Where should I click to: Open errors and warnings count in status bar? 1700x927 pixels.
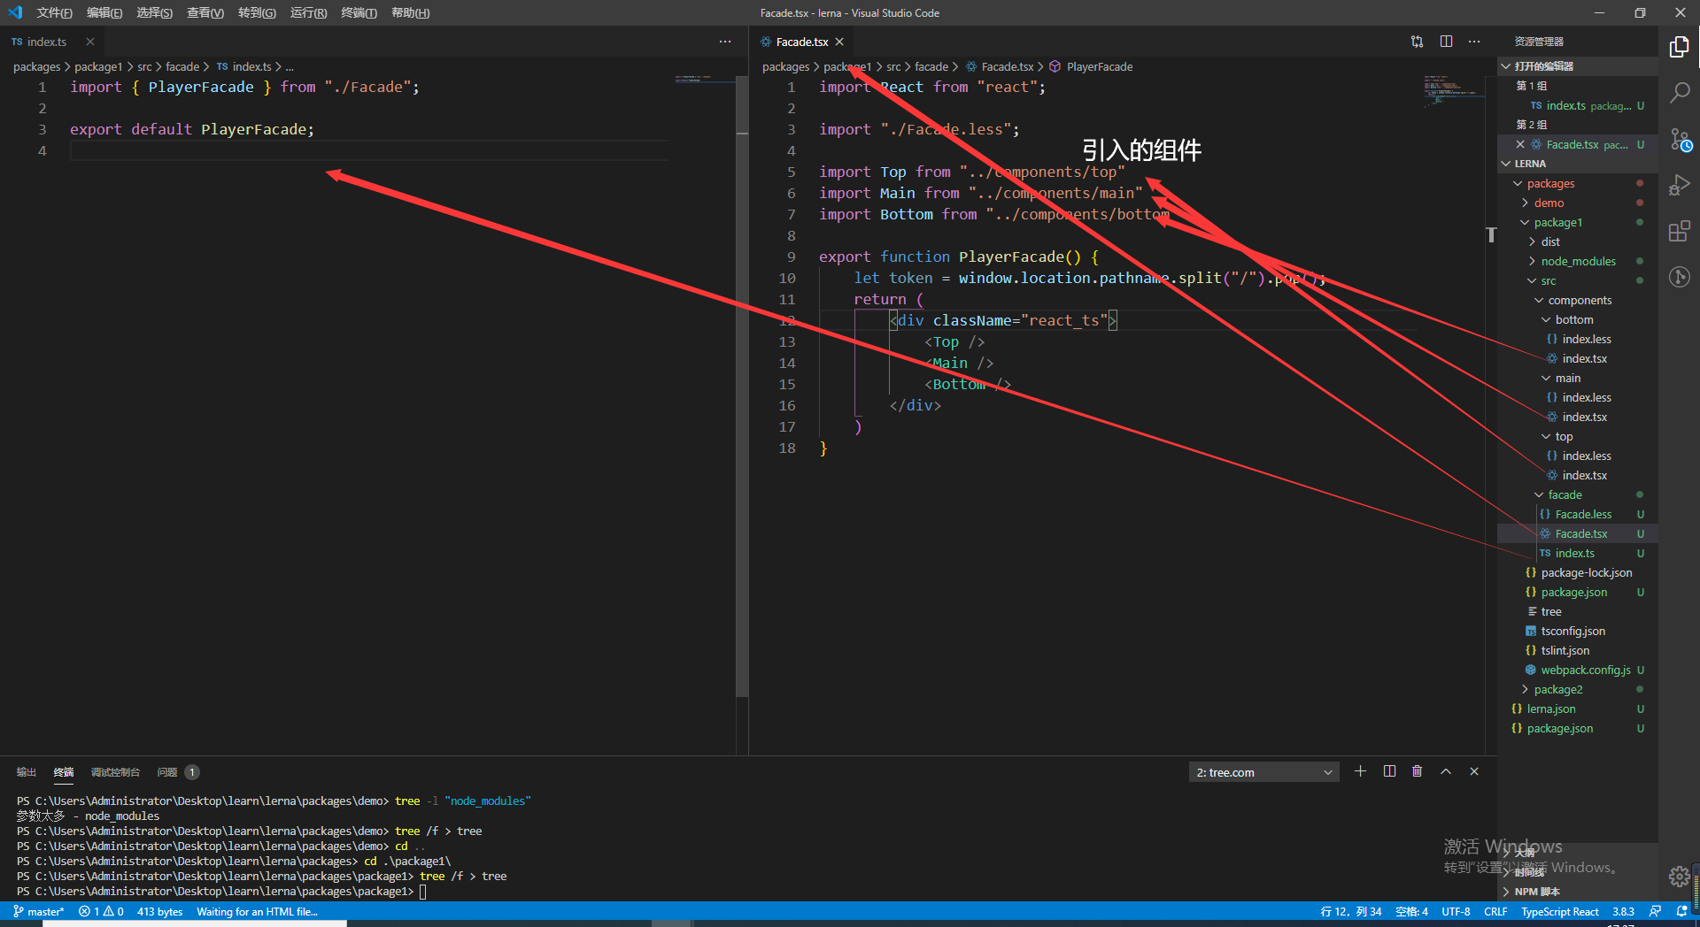point(101,911)
